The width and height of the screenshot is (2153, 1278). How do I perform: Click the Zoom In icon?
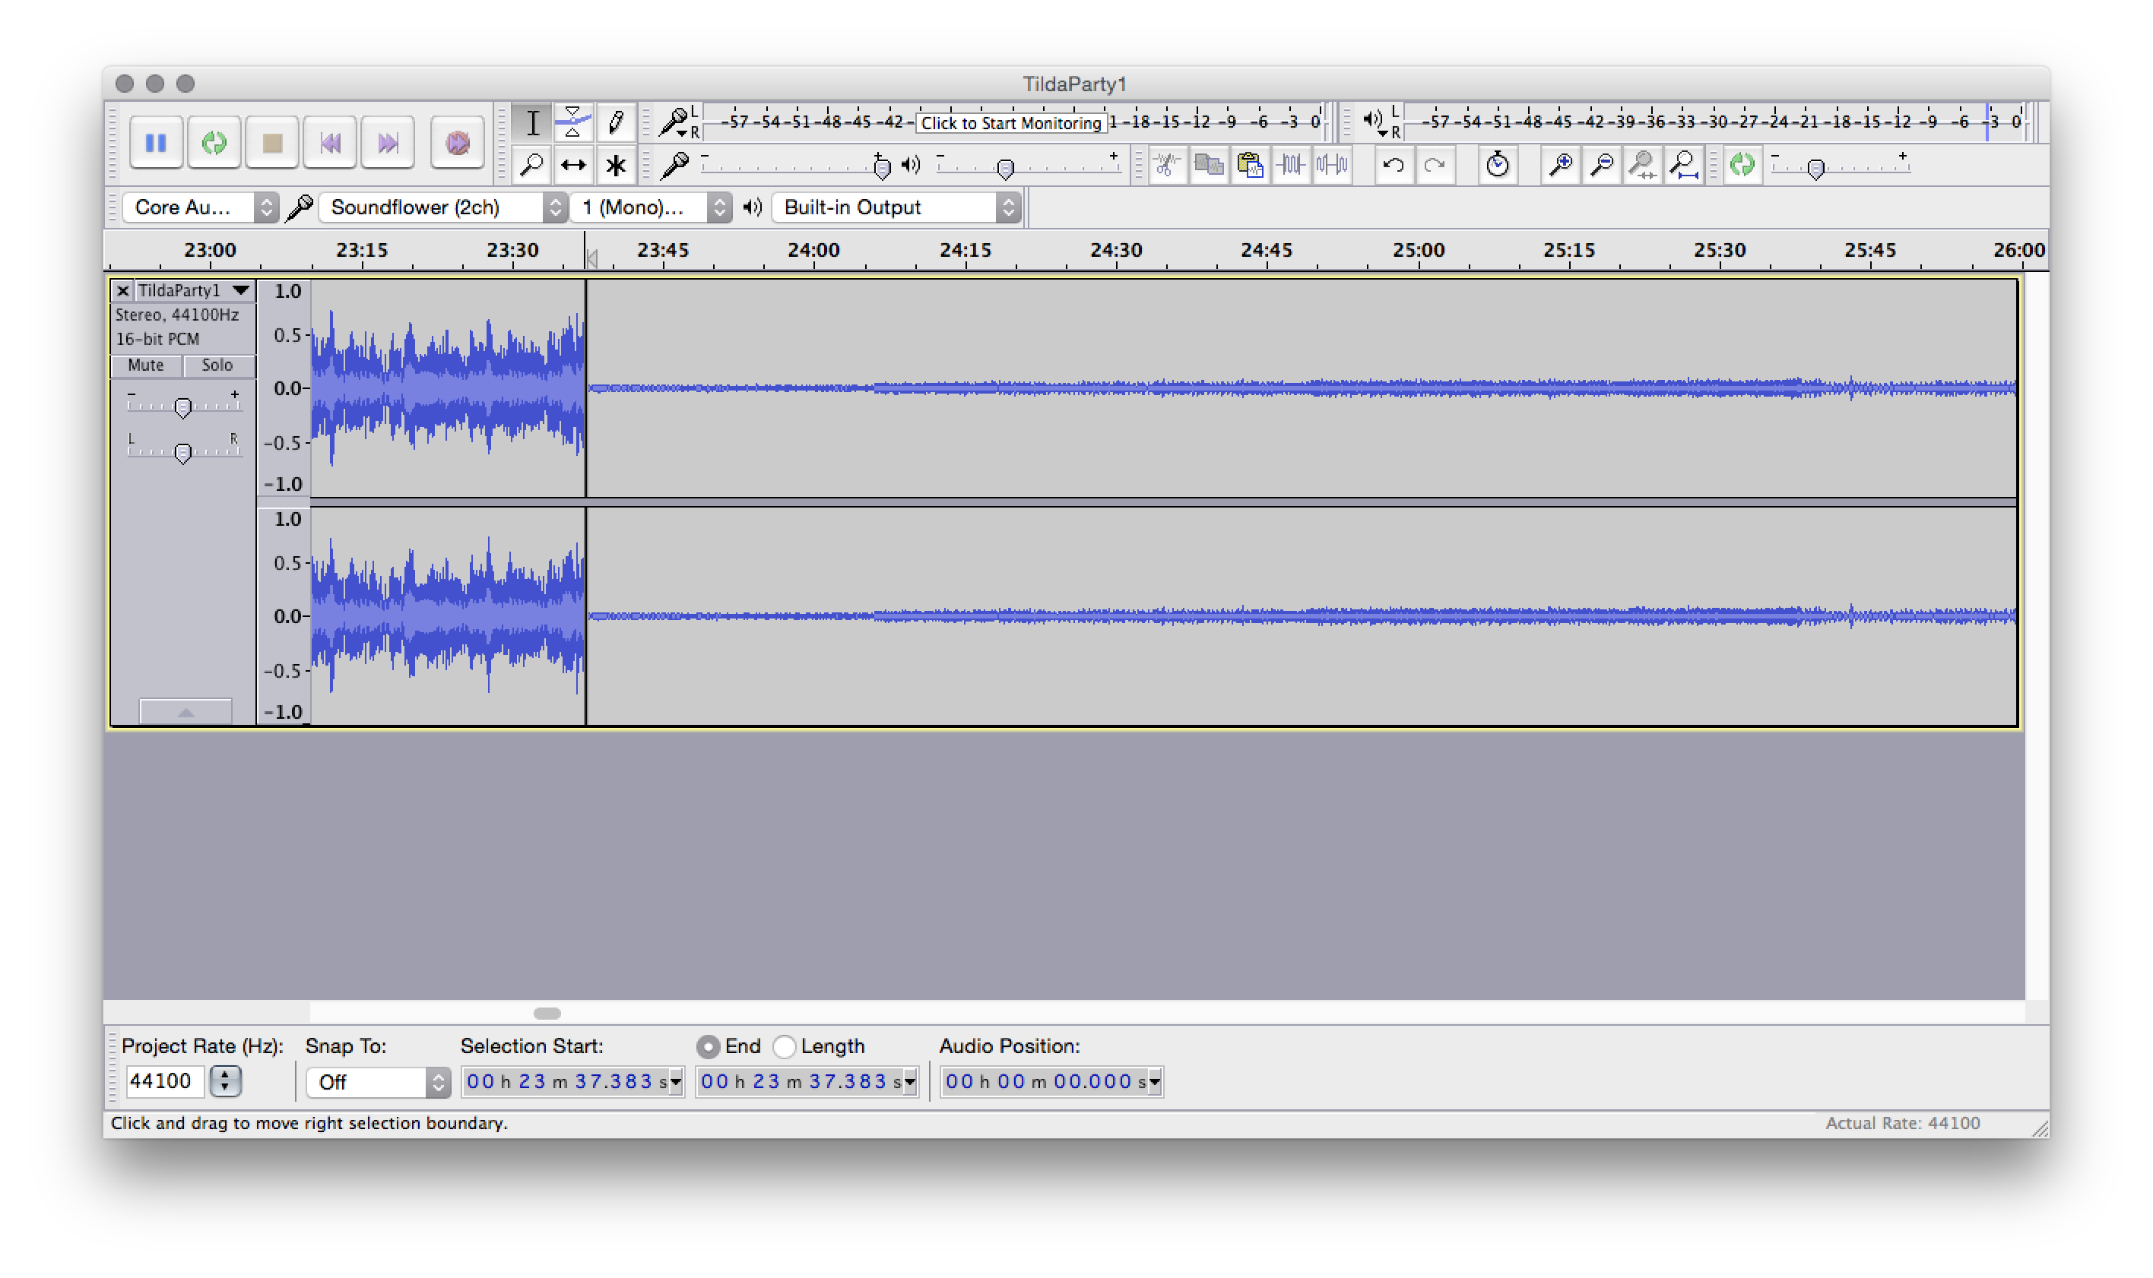coord(1561,164)
